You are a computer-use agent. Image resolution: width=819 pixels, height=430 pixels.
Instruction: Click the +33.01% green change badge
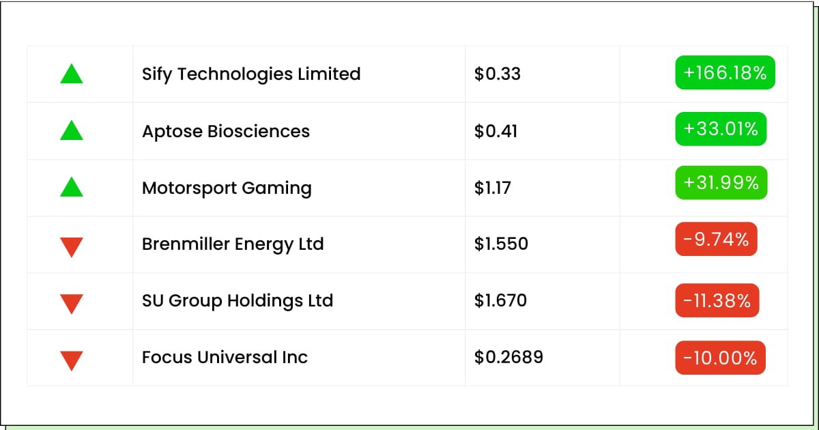721,129
